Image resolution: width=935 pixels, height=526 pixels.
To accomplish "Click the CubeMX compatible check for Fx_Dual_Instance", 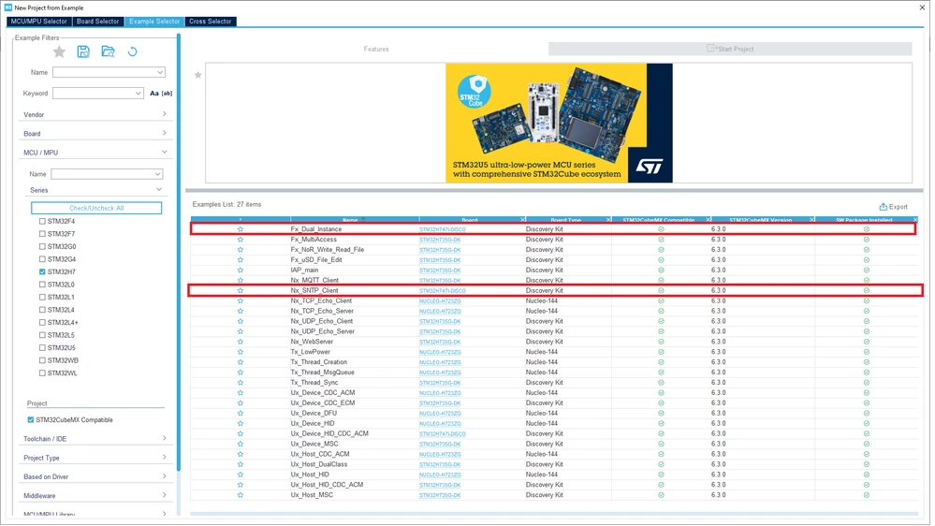I will [661, 229].
